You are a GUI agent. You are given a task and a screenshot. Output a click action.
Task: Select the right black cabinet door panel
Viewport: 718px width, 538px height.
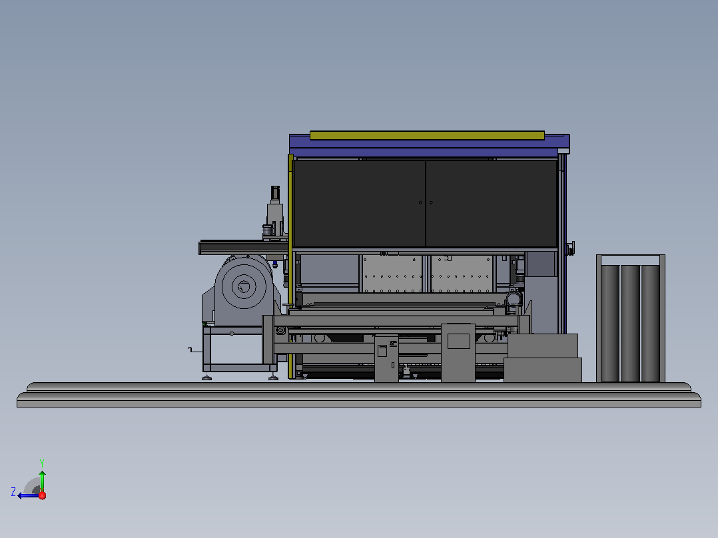pyautogui.click(x=492, y=203)
